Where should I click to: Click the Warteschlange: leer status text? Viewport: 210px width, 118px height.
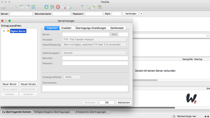(186, 116)
